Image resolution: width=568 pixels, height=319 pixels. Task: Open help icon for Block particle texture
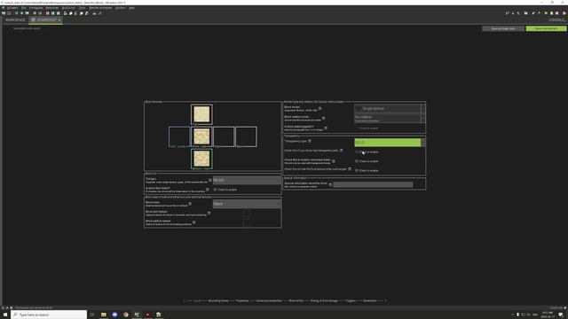click(x=193, y=222)
